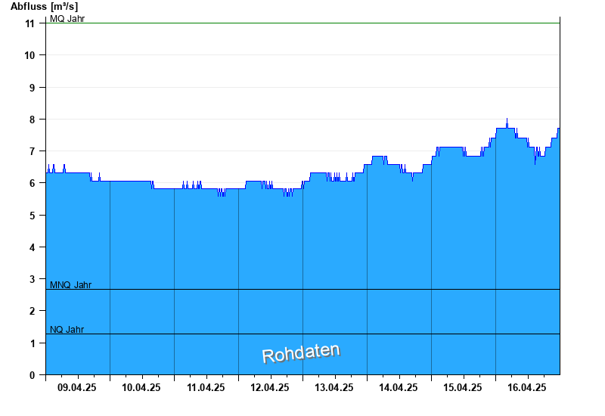605x416 pixels.
Task: Click the y-axis value 0
Action: tap(33, 374)
